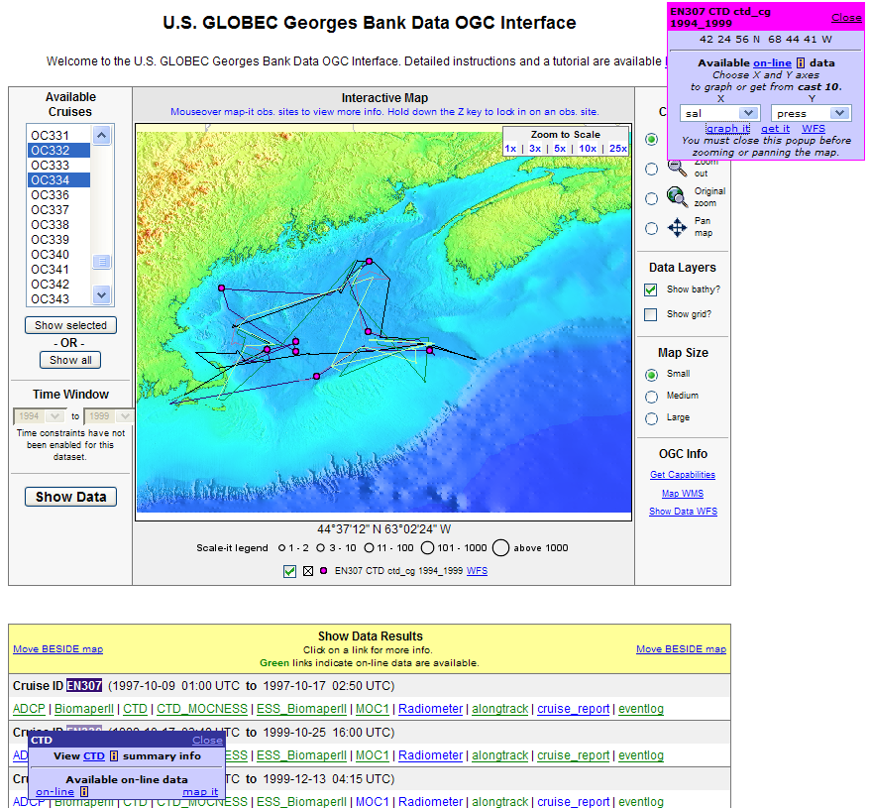Click info icon beside on-line in CTD popup
Screen dimensions: 870x808
84,792
